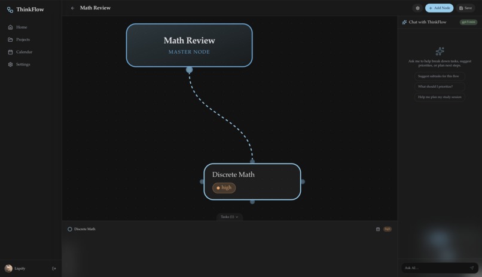Viewport: 482px width, 277px height.
Task: Click Discrete Math node bottom handle
Action: coord(252,202)
